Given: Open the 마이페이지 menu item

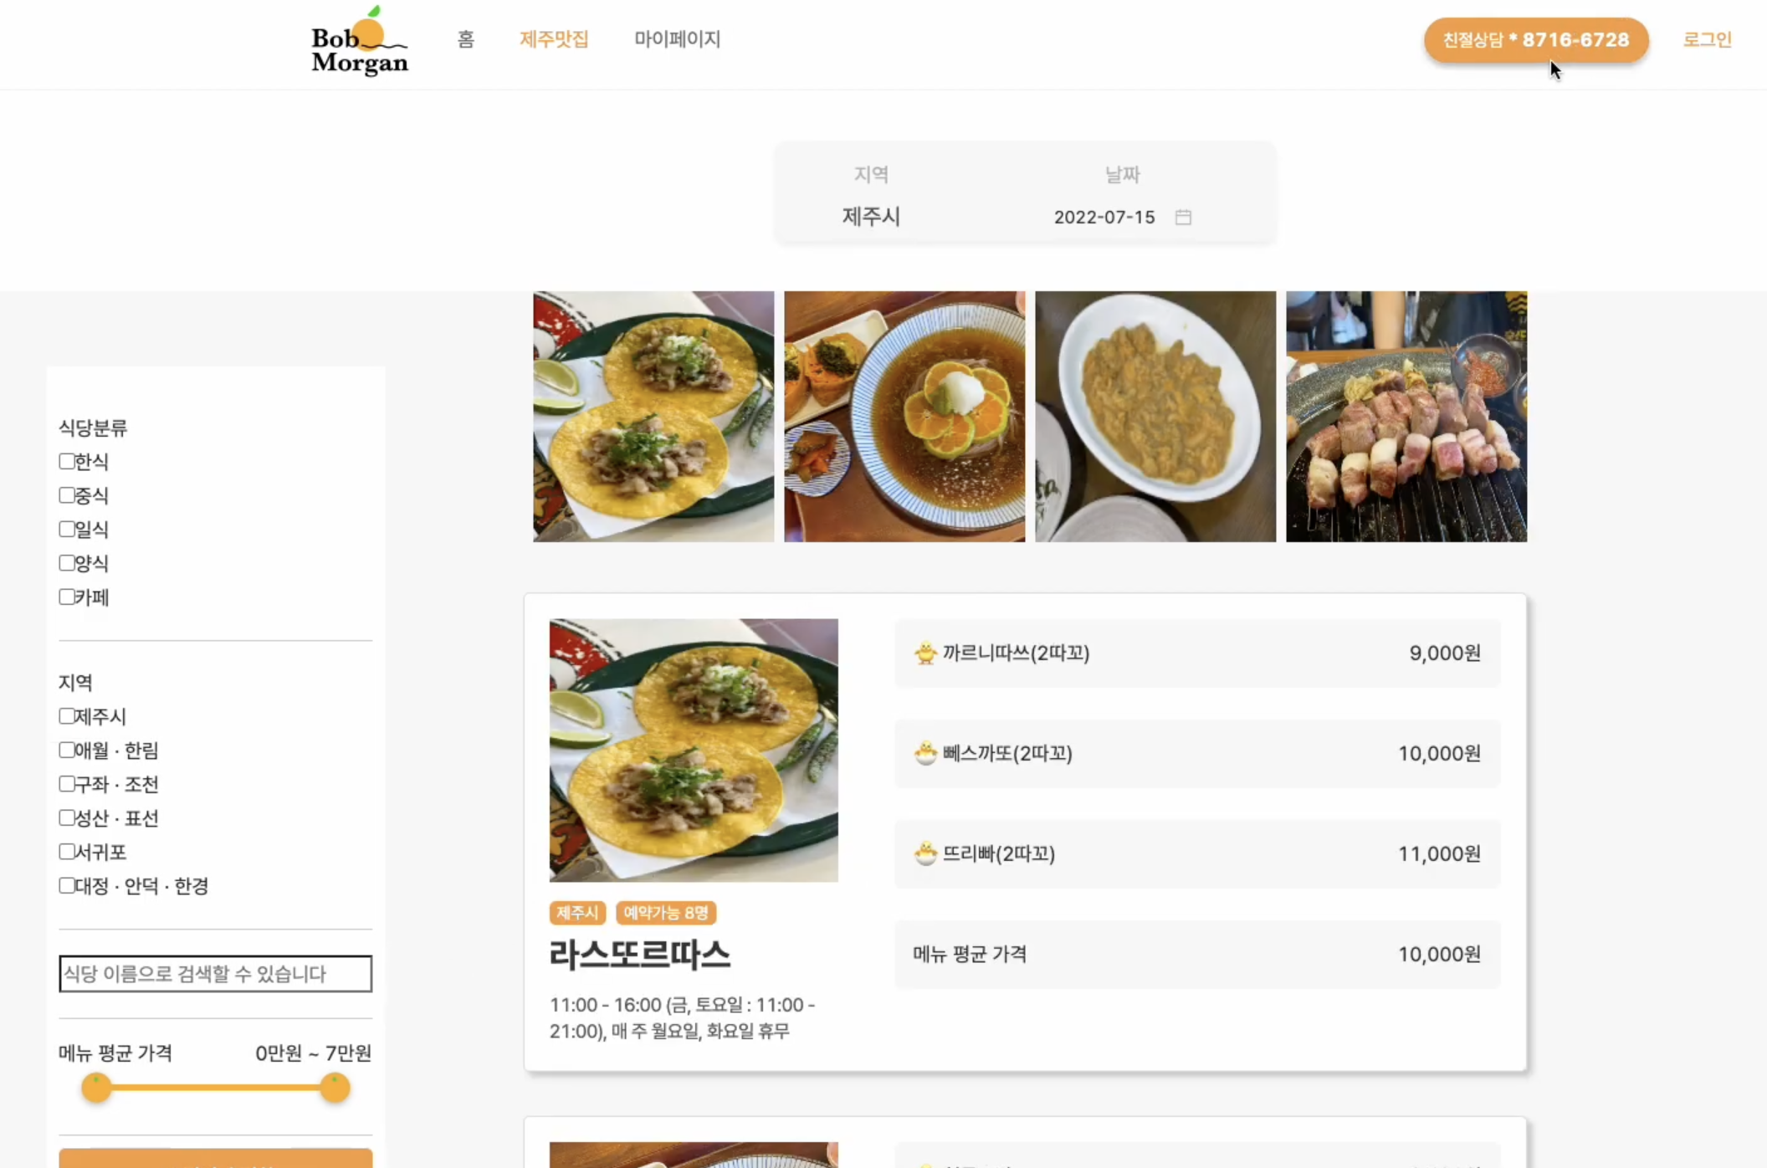Looking at the screenshot, I should point(678,39).
